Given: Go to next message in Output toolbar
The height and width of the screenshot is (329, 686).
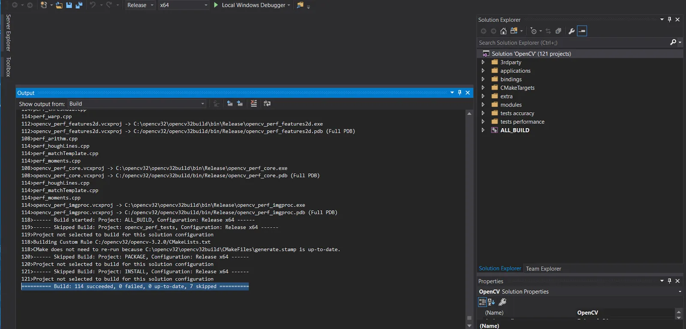Looking at the screenshot, I should click(240, 104).
